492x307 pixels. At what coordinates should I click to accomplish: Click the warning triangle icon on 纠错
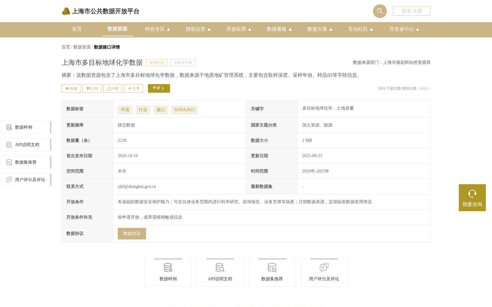coord(109,88)
